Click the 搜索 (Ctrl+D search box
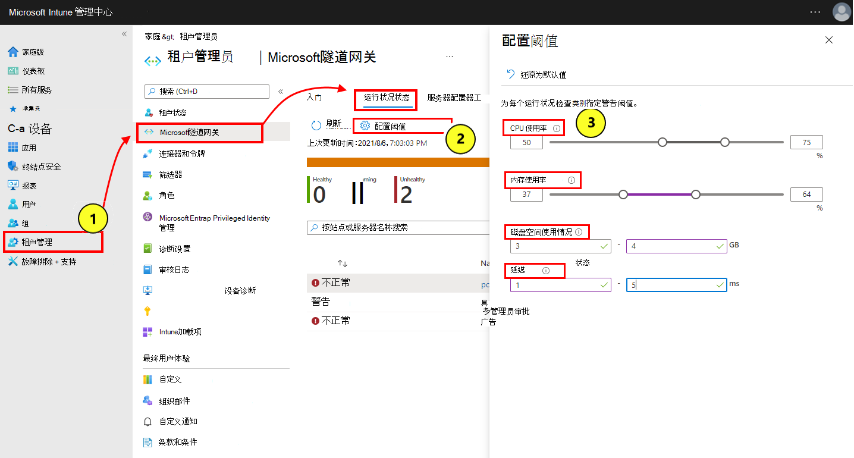 click(x=207, y=91)
